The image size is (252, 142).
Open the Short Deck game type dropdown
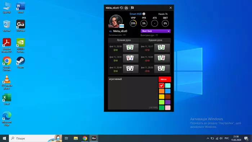click(x=156, y=31)
